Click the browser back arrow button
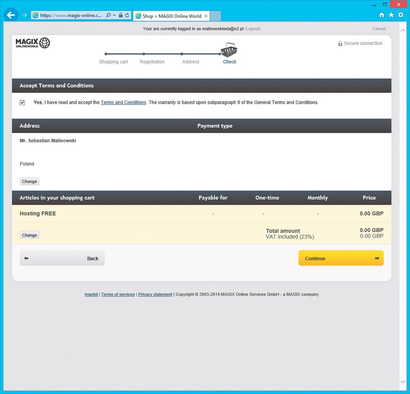 11,15
